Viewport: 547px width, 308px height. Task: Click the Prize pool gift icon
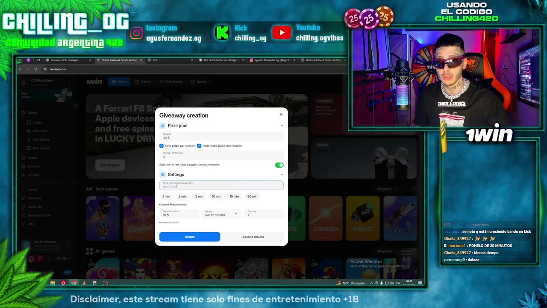[162, 126]
